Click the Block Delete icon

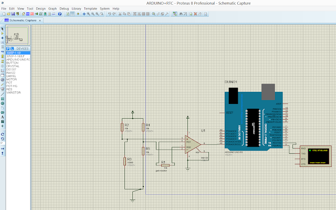tap(148, 14)
